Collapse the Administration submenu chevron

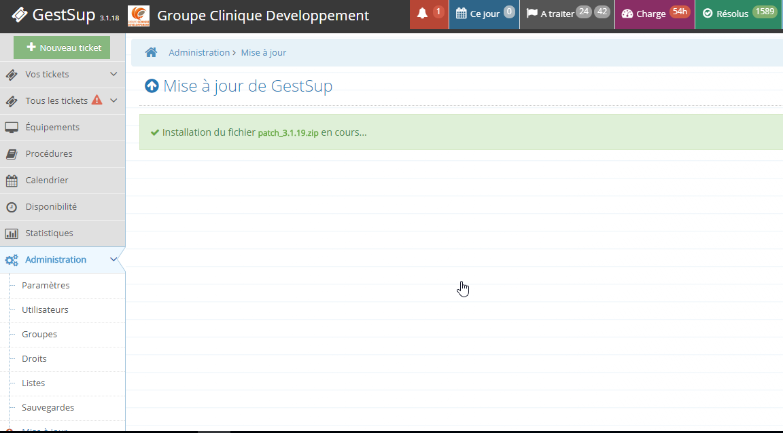point(114,259)
